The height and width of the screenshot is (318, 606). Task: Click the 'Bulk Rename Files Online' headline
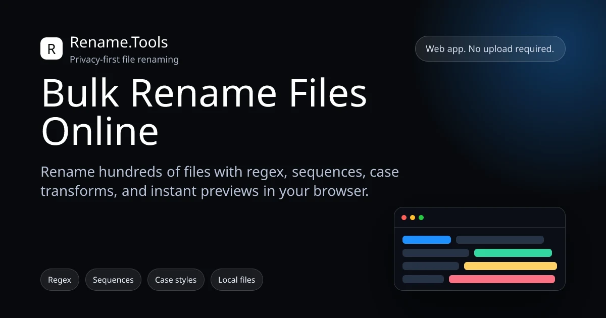204,112
